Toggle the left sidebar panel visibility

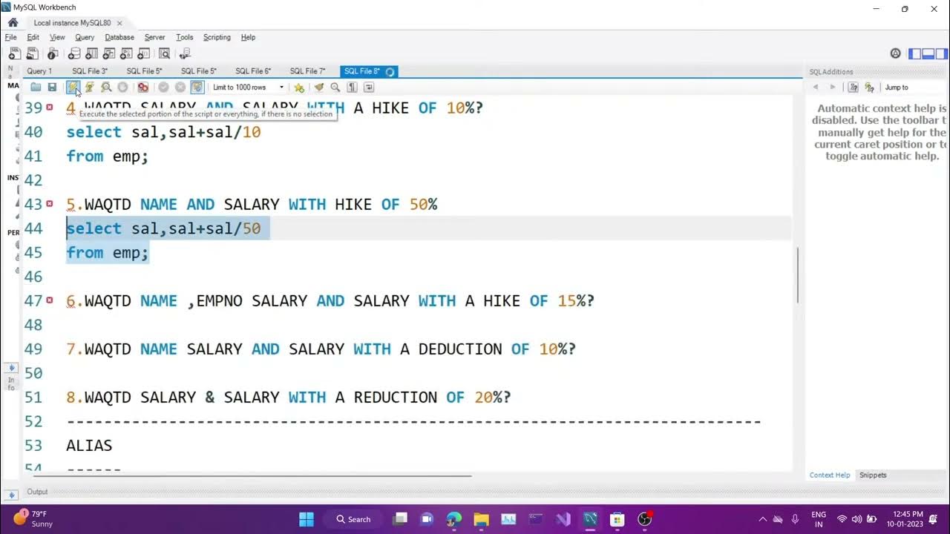[915, 53]
